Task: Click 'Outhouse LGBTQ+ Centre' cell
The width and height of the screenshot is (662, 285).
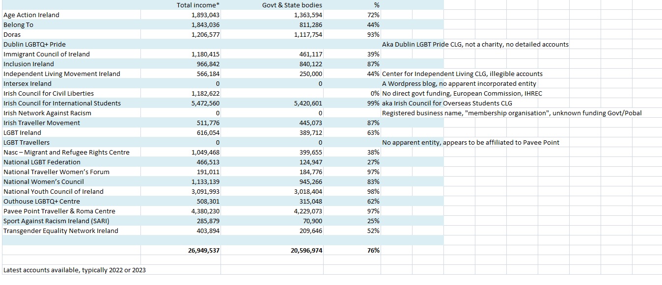Action: pyautogui.click(x=71, y=201)
